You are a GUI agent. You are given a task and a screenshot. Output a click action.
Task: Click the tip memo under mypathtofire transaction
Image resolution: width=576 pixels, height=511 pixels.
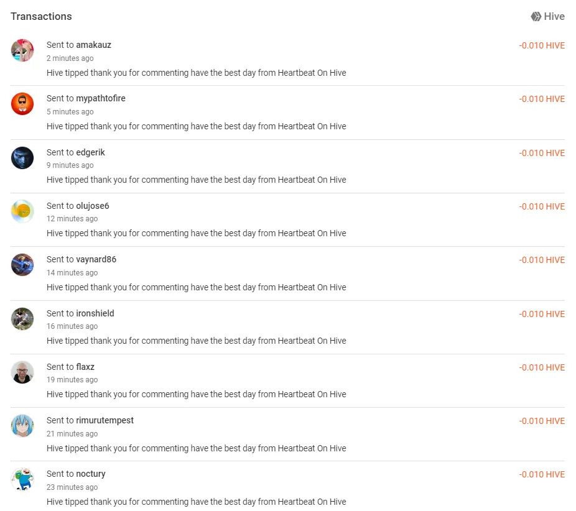(197, 126)
